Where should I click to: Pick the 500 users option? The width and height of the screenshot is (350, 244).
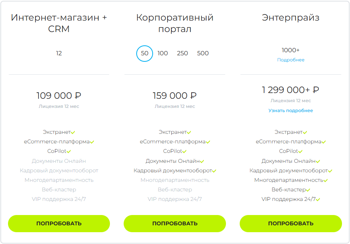[x=203, y=53]
